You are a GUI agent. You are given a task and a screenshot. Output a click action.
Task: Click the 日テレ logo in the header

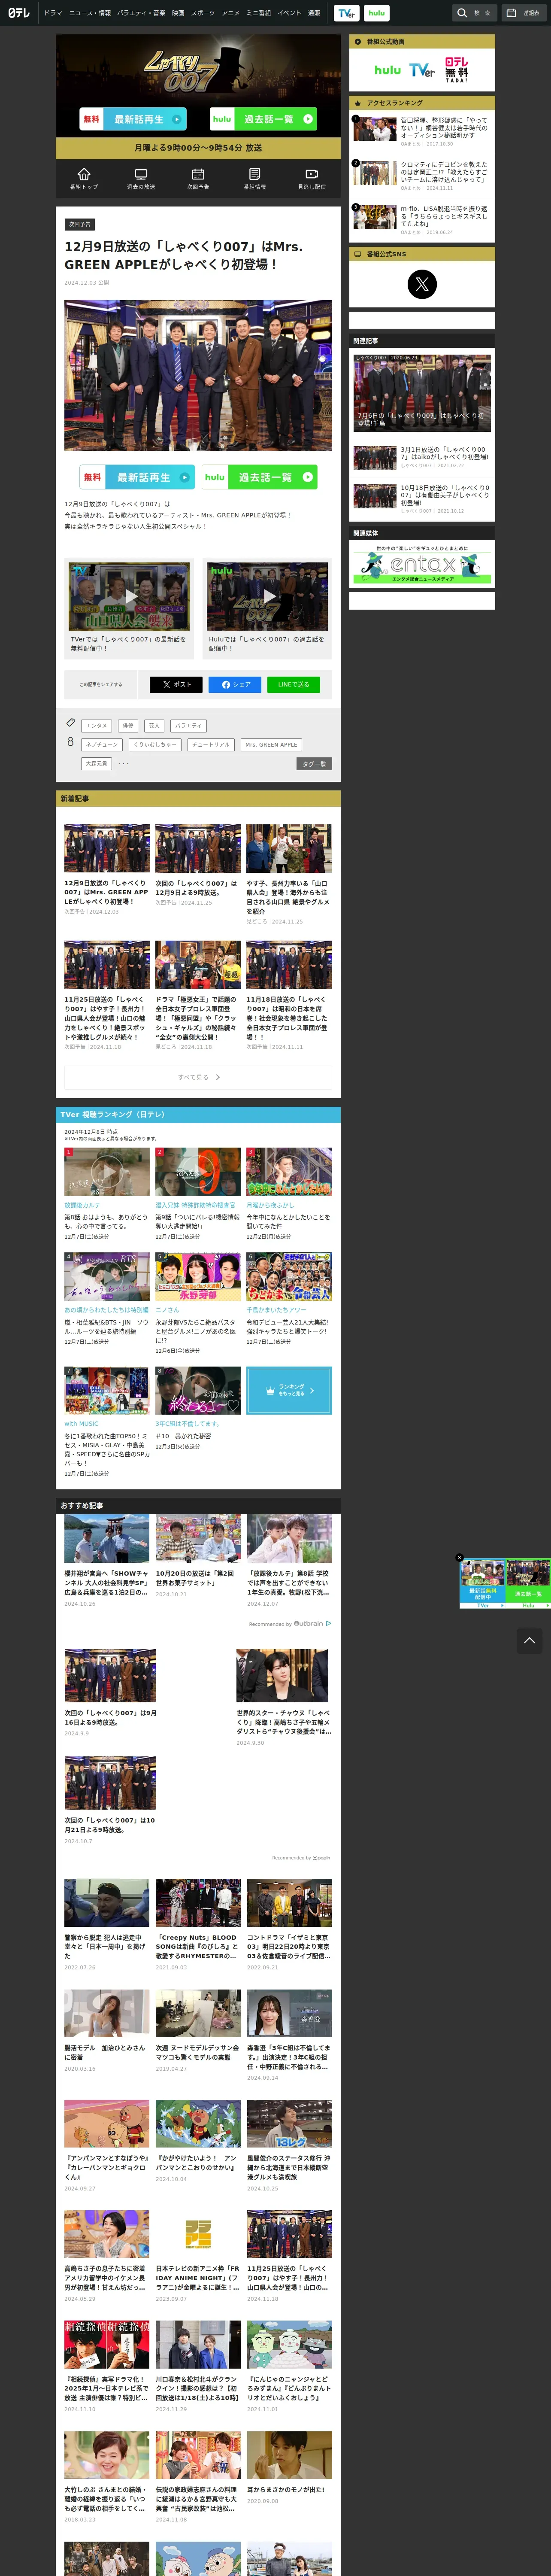pyautogui.click(x=19, y=13)
